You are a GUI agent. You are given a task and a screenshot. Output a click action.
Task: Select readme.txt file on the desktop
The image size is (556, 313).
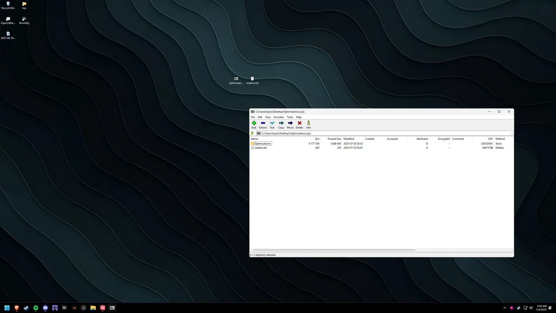(x=252, y=81)
